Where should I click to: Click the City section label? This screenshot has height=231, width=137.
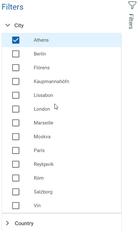(x=19, y=25)
